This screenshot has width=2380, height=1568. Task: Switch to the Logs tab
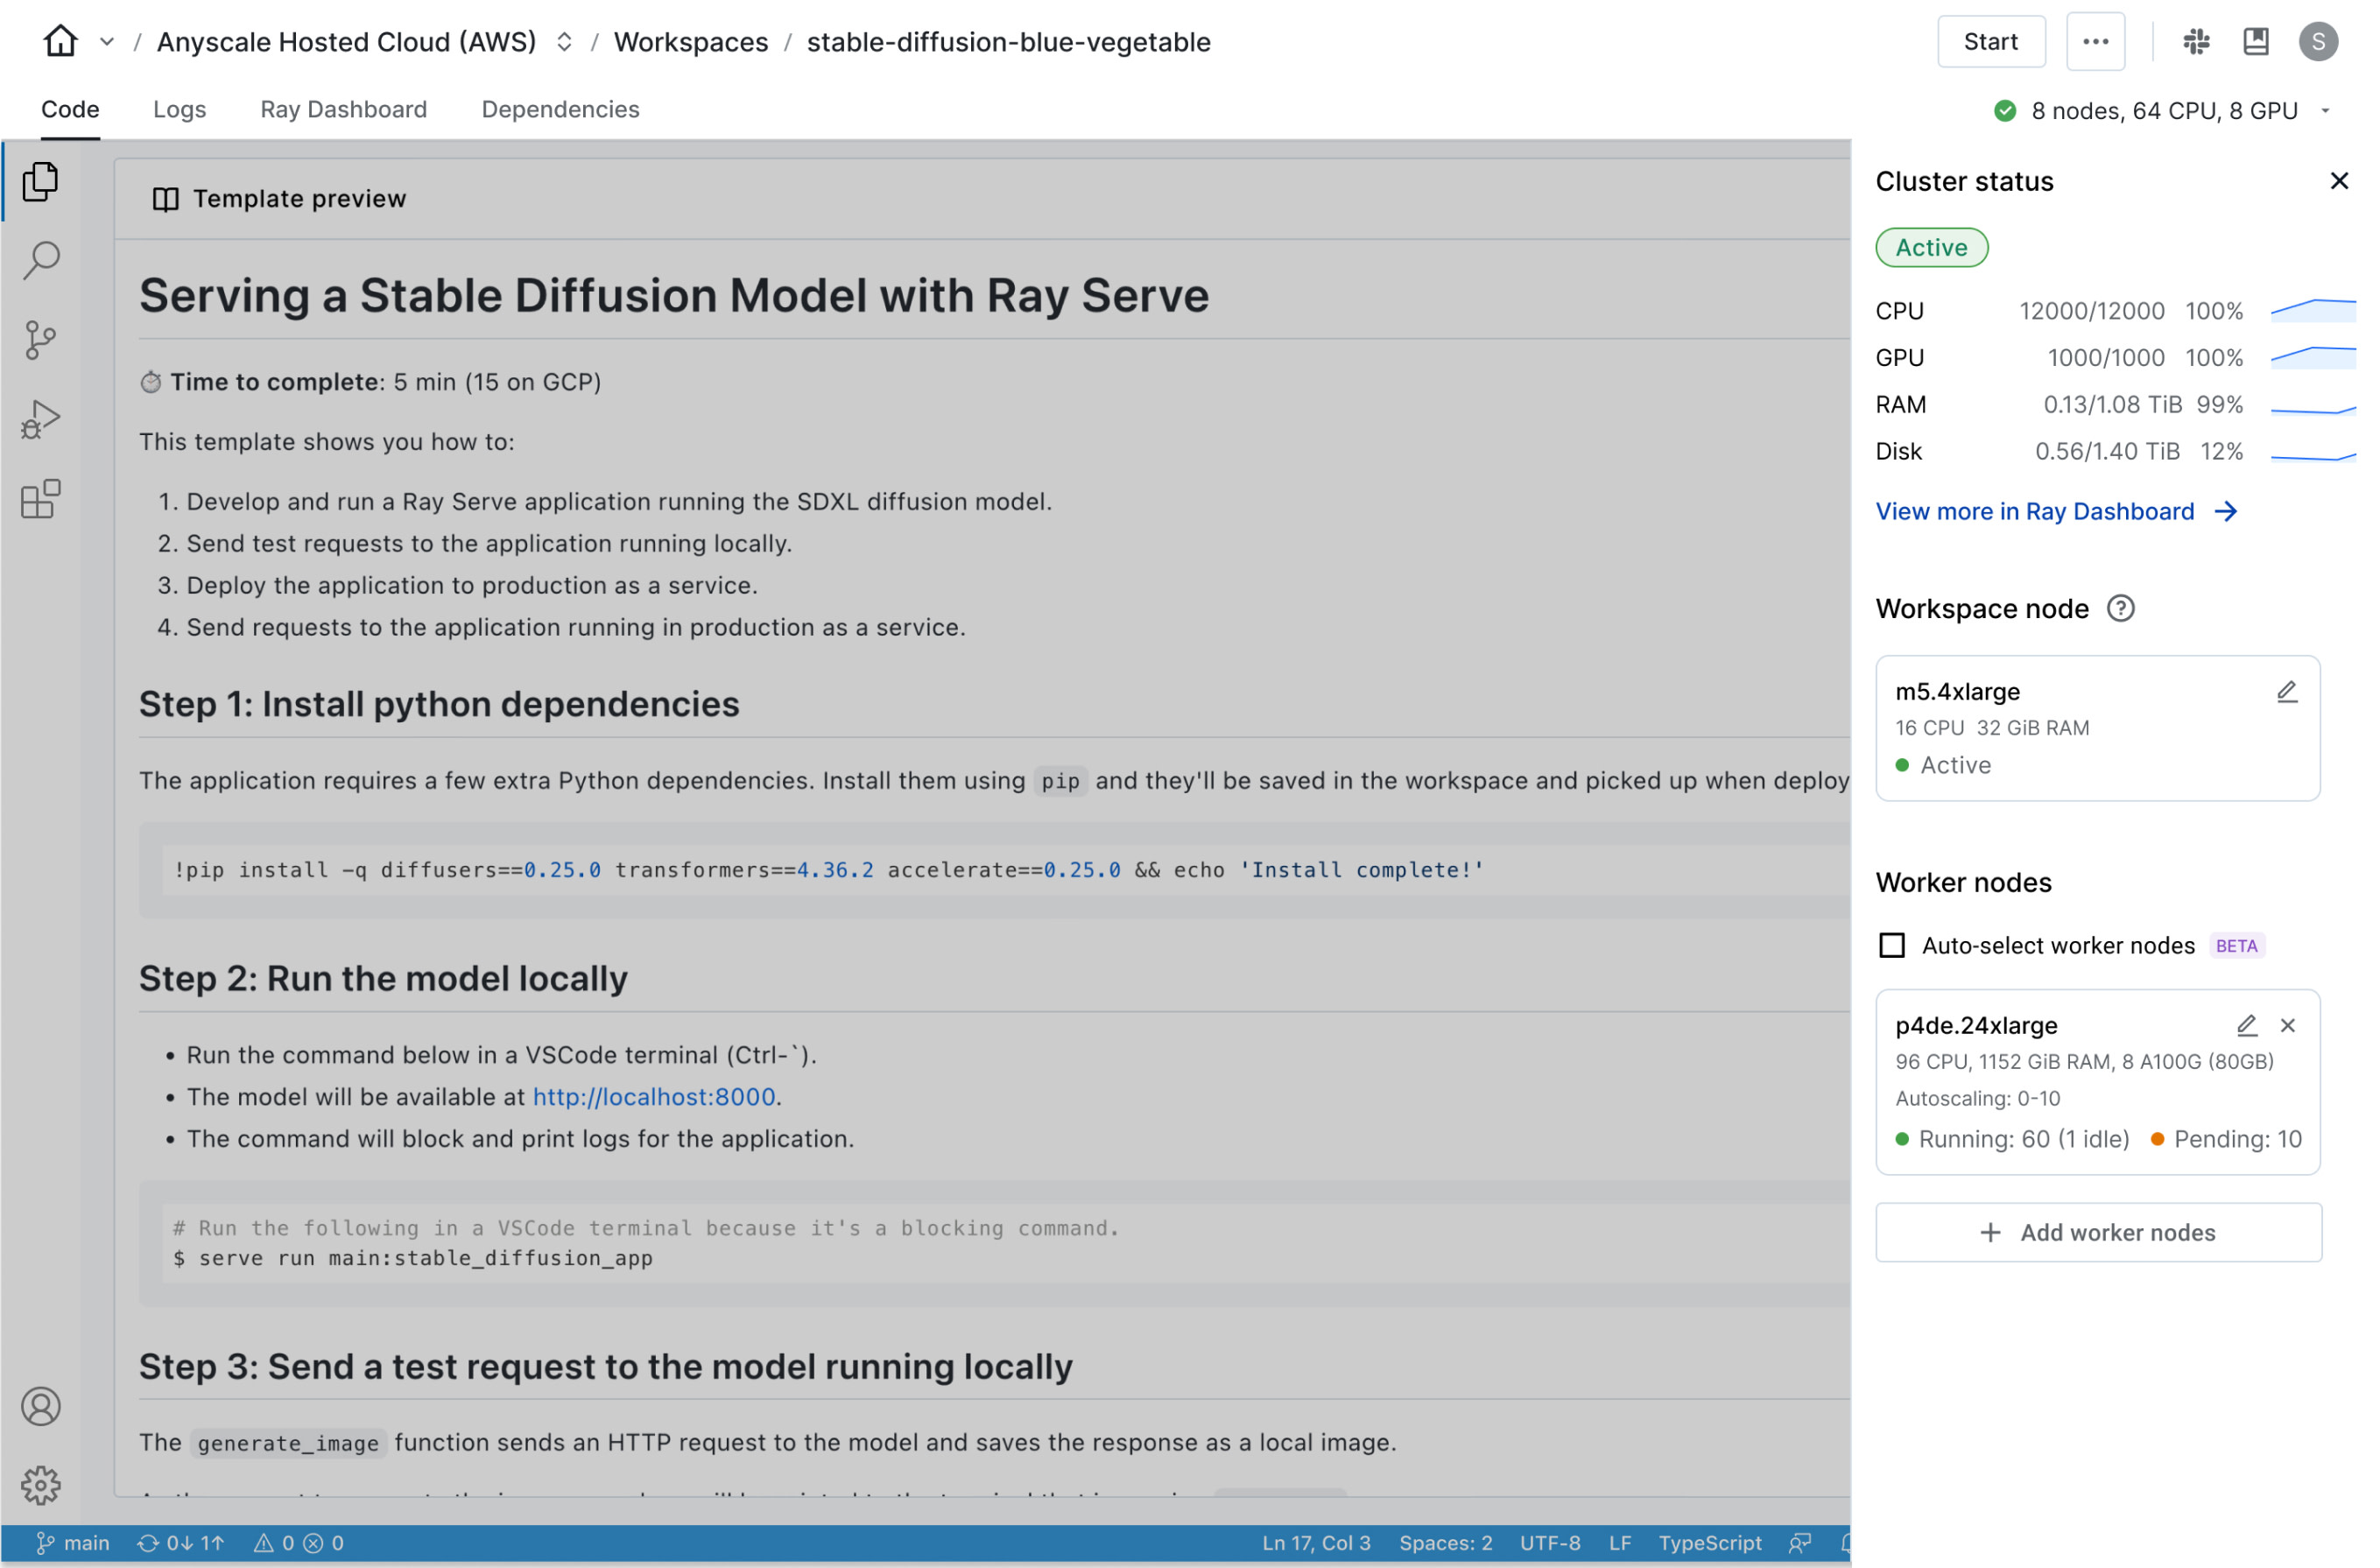[x=180, y=110]
